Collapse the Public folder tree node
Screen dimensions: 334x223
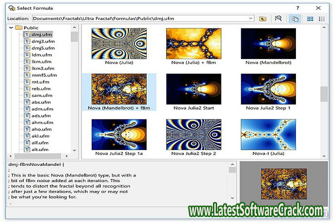[12, 28]
